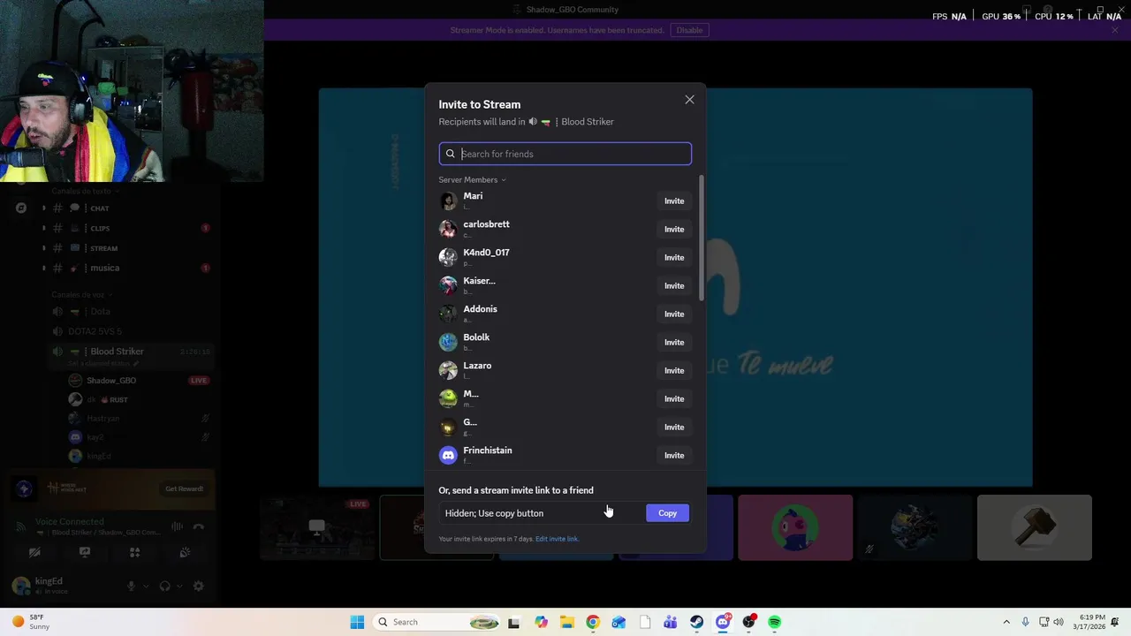
Task: Toggle headphone deafen in user panel
Action: click(x=164, y=586)
